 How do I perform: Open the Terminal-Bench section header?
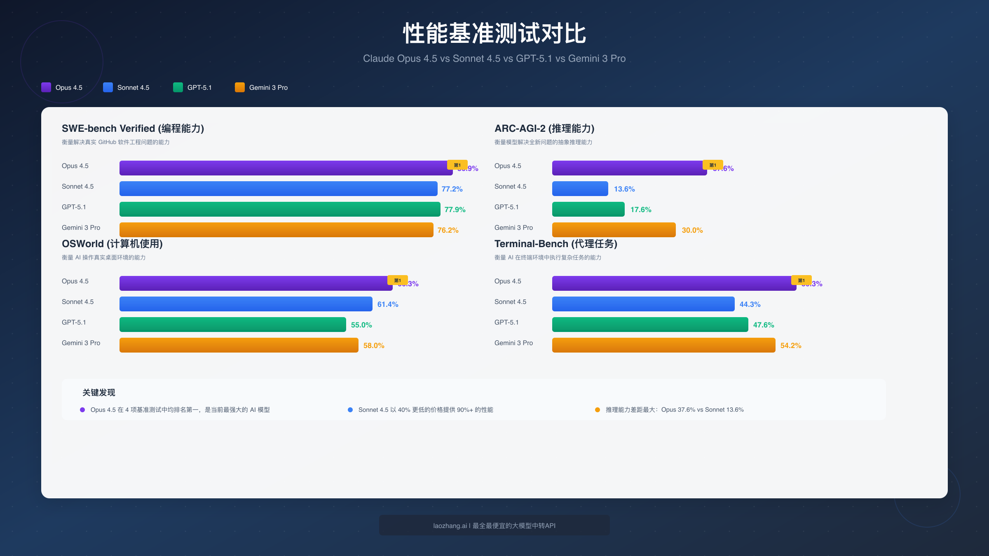tap(556, 244)
